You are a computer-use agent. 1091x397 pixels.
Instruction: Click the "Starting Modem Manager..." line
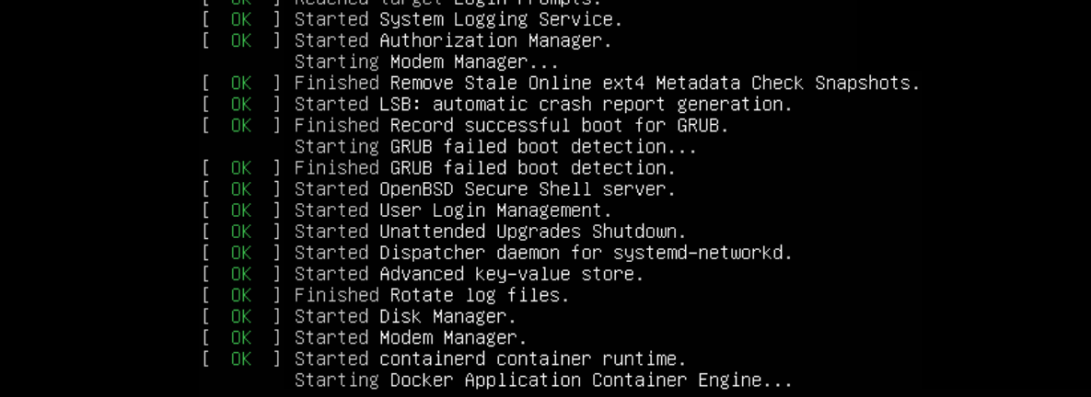[426, 62]
